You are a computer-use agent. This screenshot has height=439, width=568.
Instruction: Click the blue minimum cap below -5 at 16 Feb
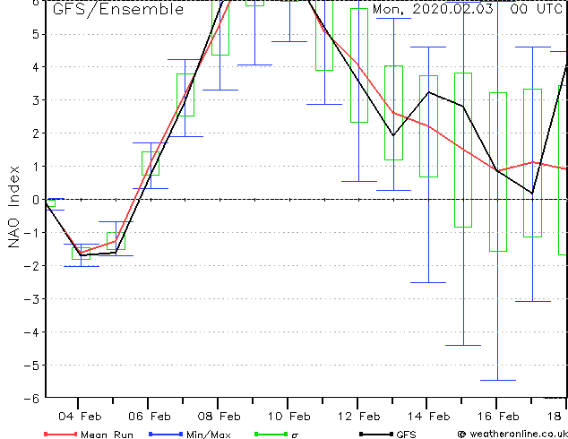(x=498, y=381)
